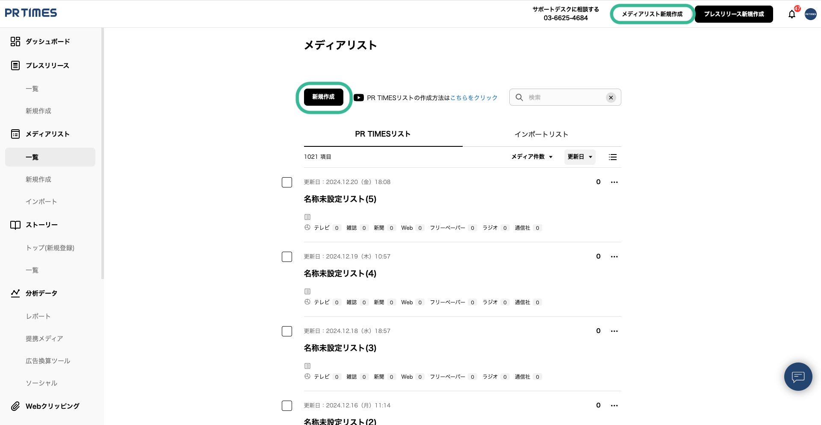Check the box for 名称未設定リスト(3)
The image size is (821, 425).
point(287,331)
